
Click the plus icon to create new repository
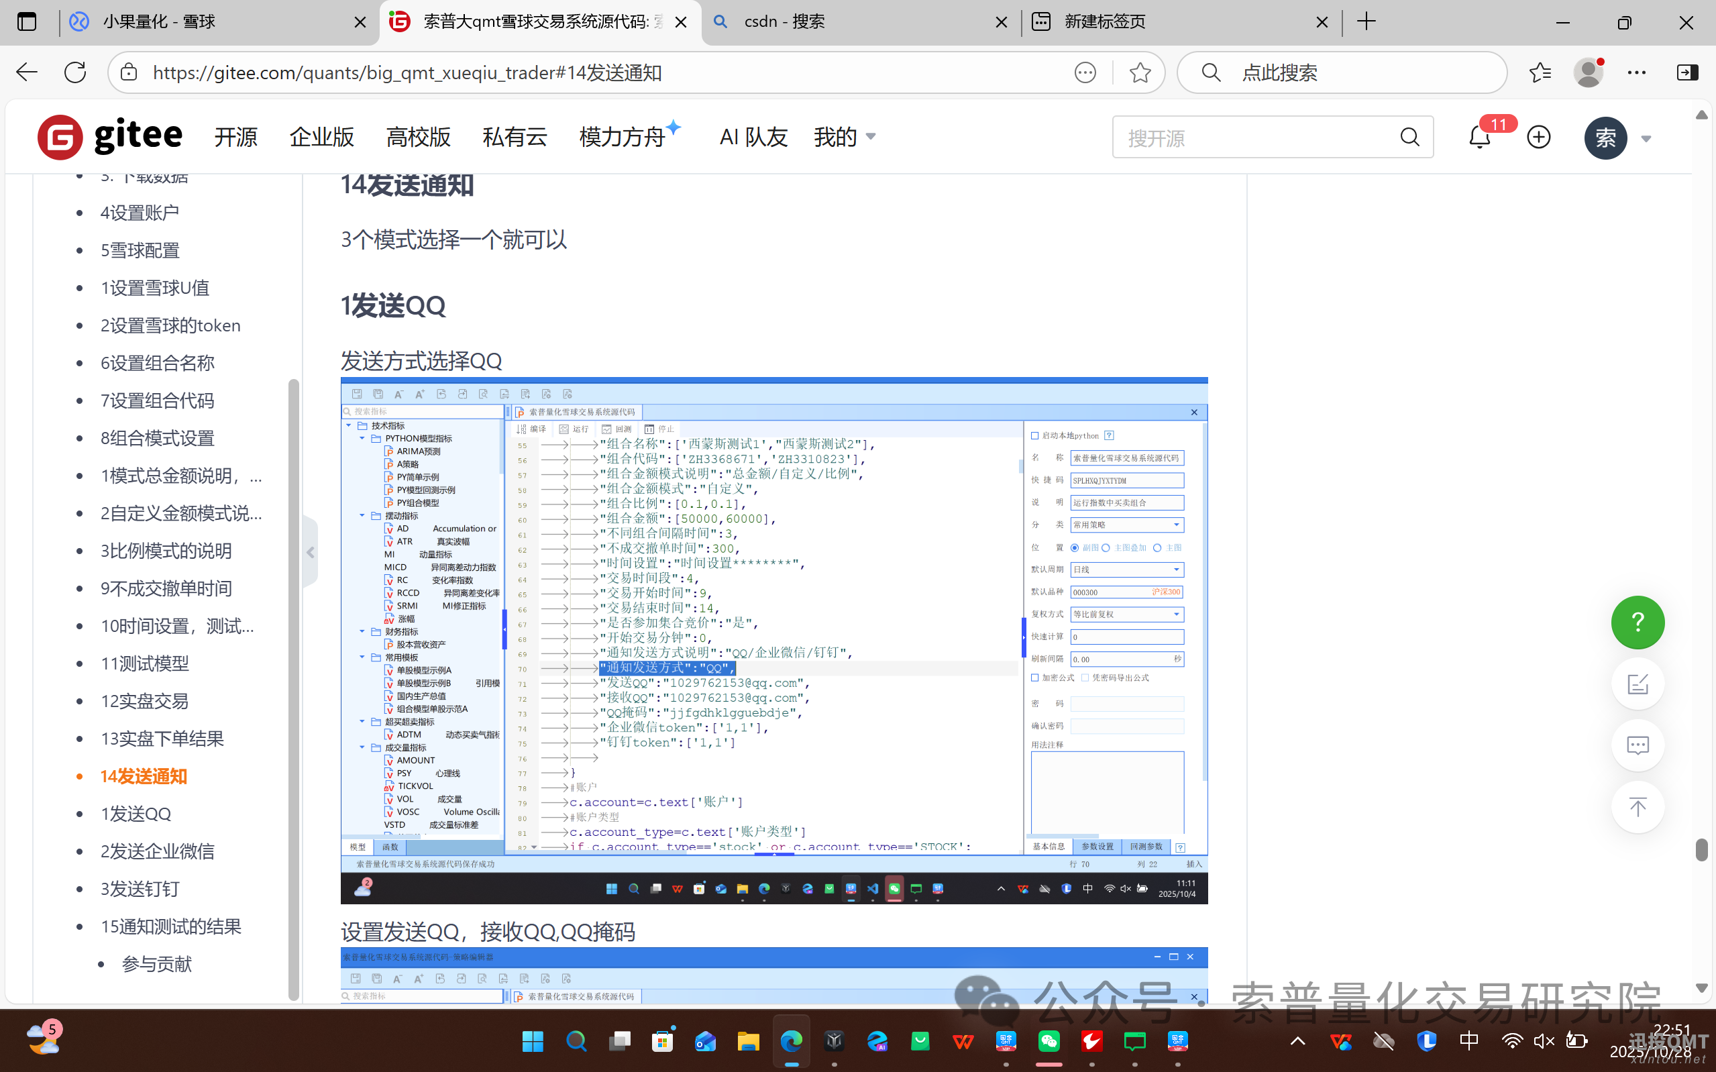[x=1538, y=137]
